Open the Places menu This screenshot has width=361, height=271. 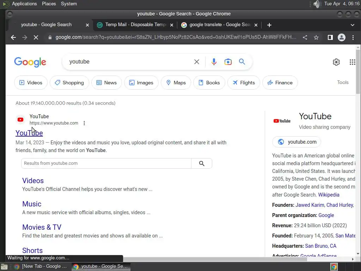(x=49, y=4)
